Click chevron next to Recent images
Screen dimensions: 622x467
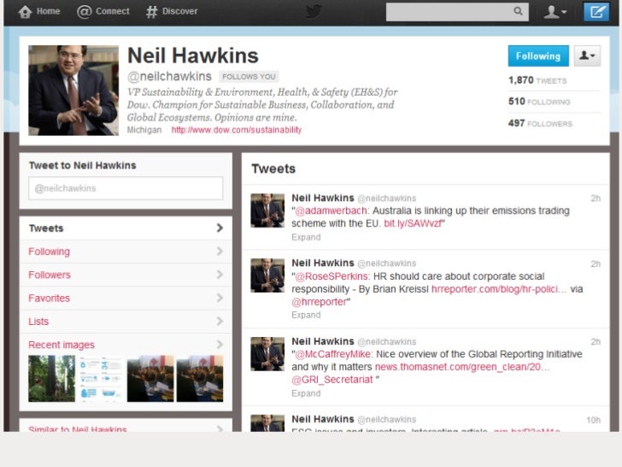(220, 345)
